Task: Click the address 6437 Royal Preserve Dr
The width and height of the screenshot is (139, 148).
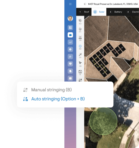Action: pyautogui.click(x=113, y=4)
